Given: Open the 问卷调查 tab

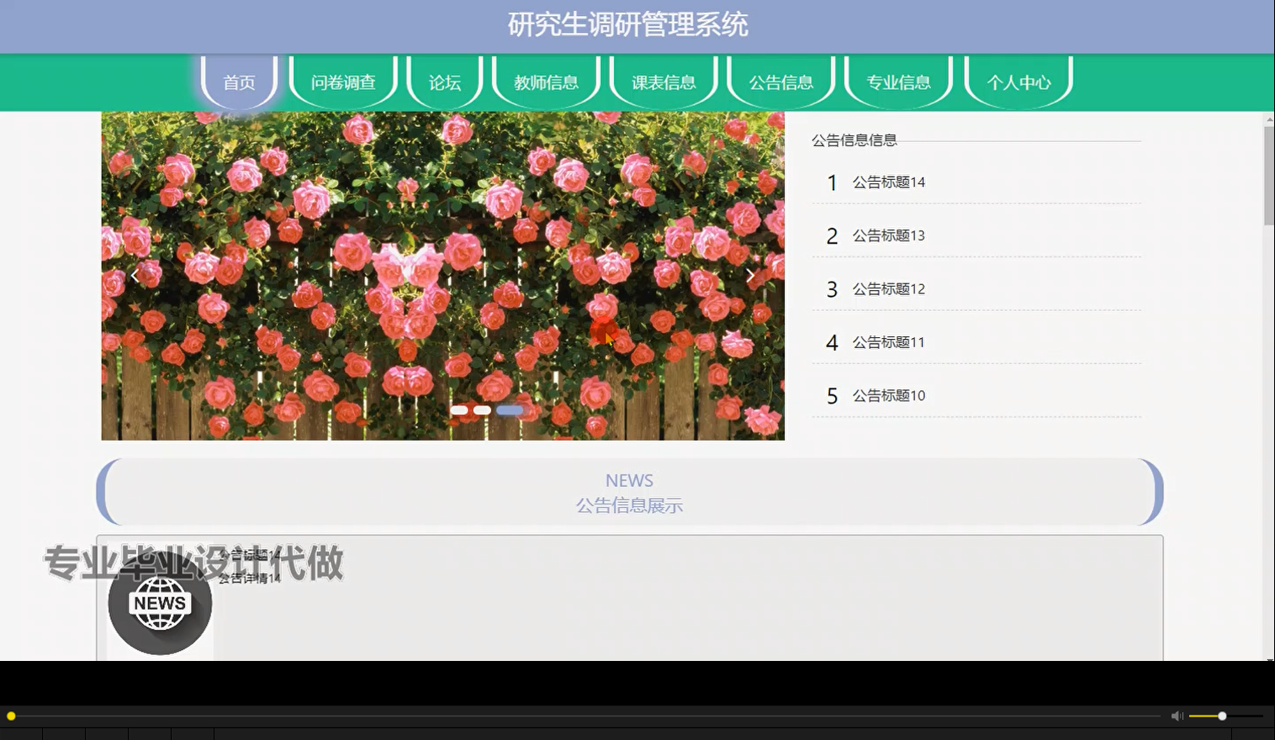Looking at the screenshot, I should click(344, 82).
